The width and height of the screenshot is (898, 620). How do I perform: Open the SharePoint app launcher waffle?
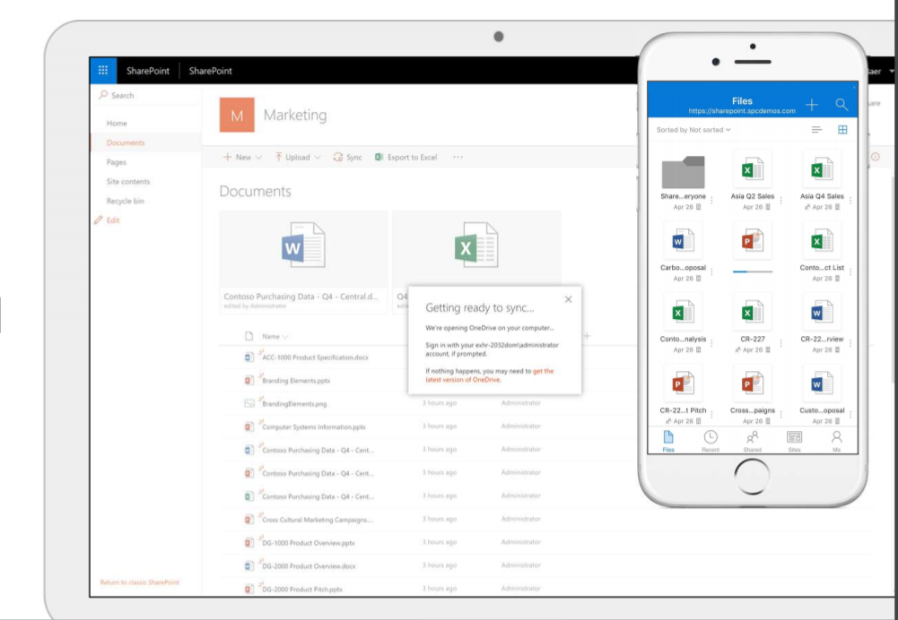103,71
